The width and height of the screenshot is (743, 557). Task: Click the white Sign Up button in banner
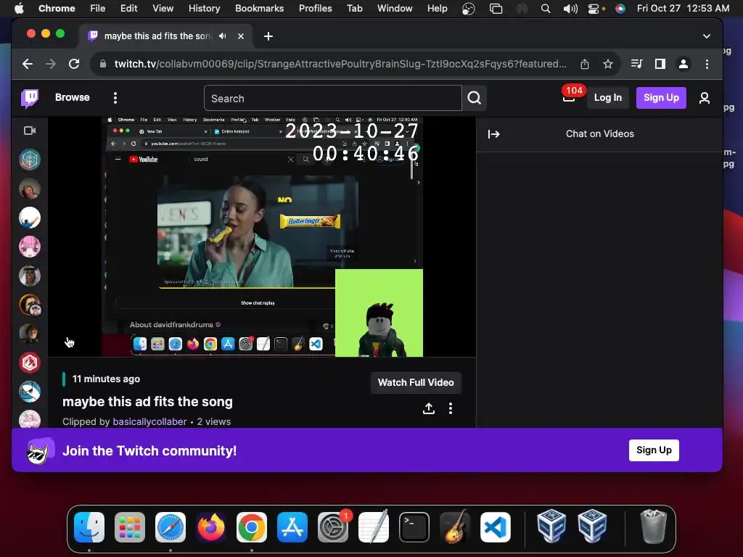click(654, 450)
